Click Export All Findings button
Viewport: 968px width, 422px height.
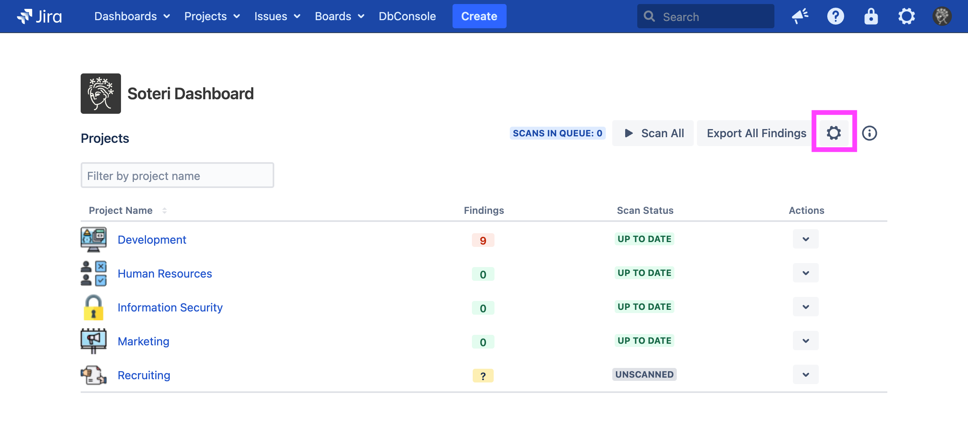756,133
